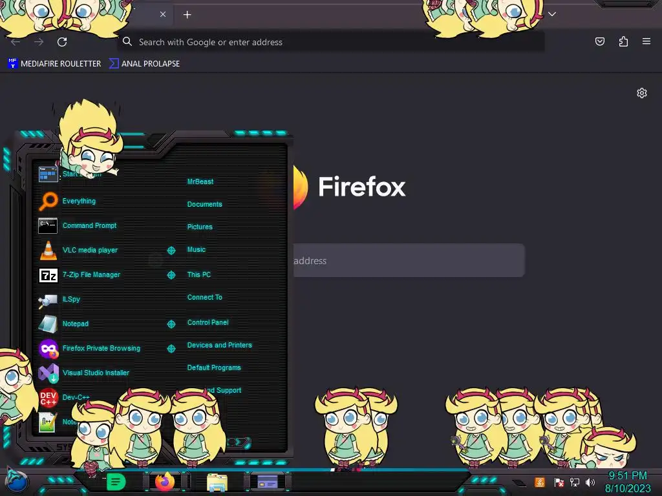Select Connect To in the start menu
Screen dimensions: 662x496
[x=205, y=297]
